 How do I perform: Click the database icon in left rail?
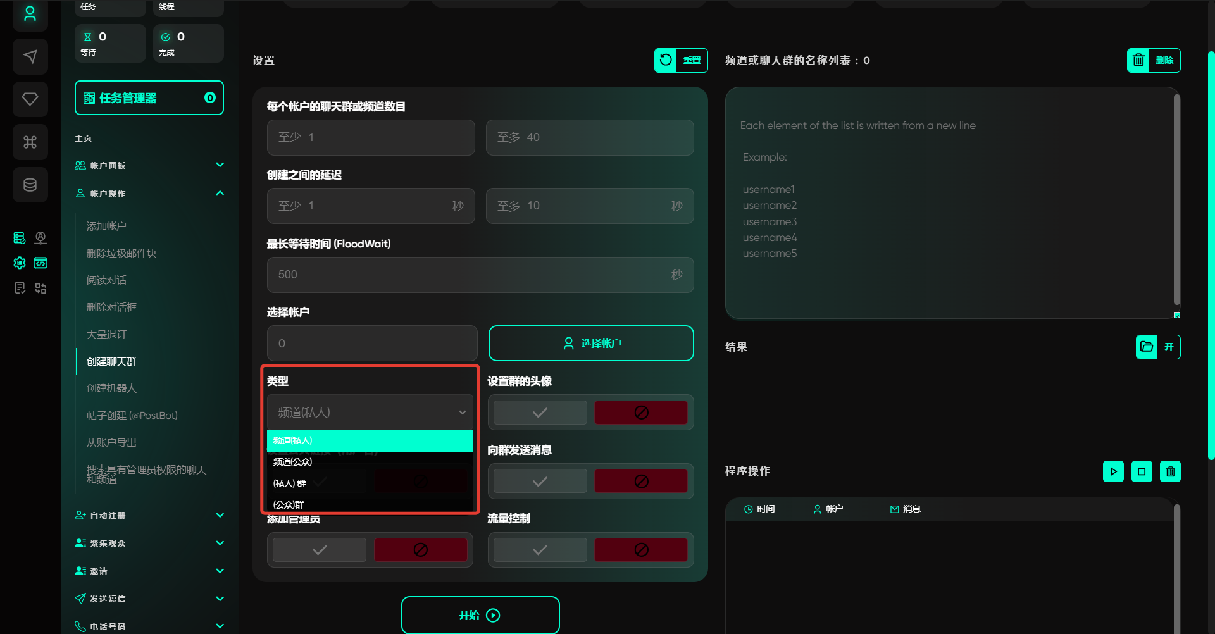[30, 185]
